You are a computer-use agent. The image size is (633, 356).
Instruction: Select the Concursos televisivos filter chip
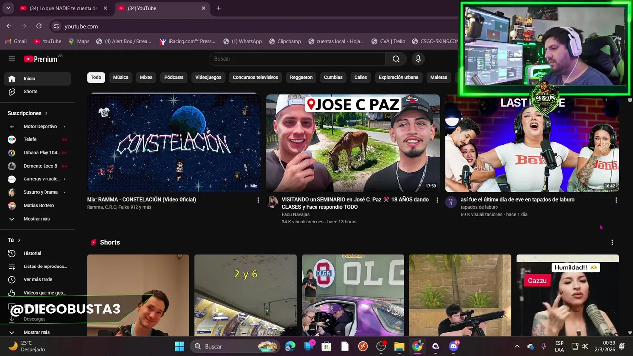pyautogui.click(x=255, y=77)
